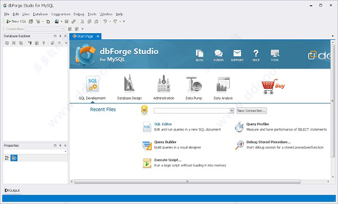Maximize the Database Explorer panel
The height and width of the screenshot is (204, 338).
tap(55, 36)
